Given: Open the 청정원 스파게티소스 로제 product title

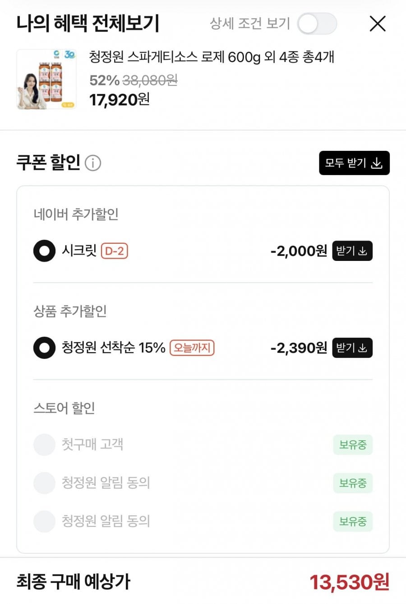Looking at the screenshot, I should 211,57.
